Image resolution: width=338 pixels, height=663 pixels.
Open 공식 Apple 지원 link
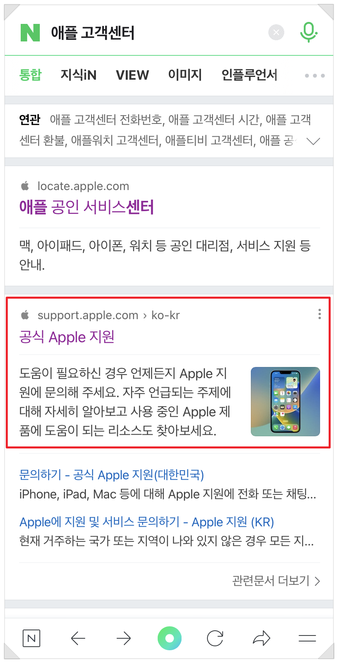point(67,337)
